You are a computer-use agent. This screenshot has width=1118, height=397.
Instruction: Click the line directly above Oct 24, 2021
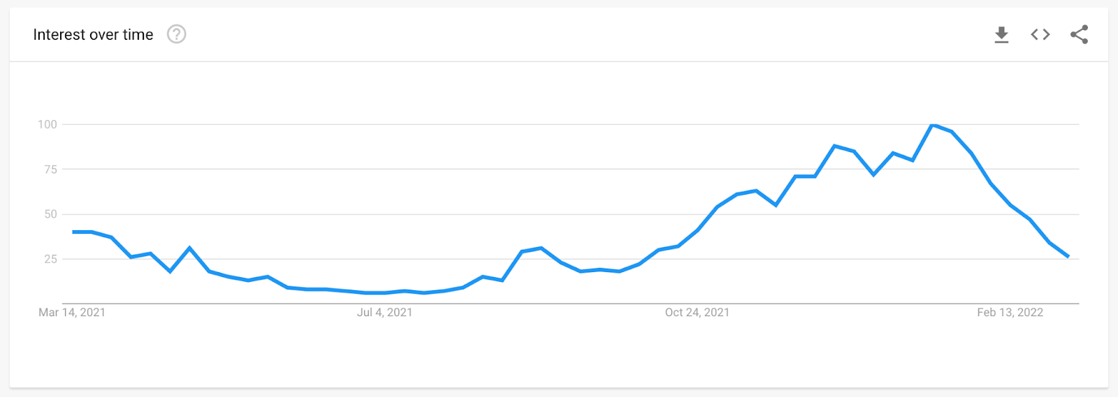697,231
